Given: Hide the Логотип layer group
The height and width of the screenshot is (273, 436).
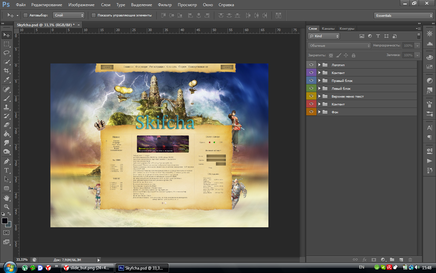Looking at the screenshot, I should 311,65.
